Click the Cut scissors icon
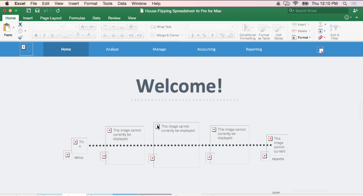Image resolution: width=363 pixels, height=196 pixels. point(20,25)
